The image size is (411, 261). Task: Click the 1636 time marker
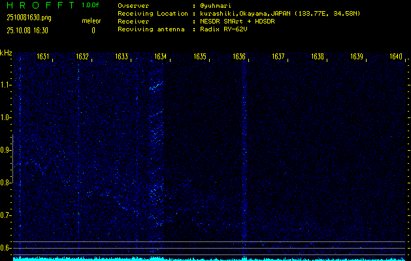click(239, 57)
